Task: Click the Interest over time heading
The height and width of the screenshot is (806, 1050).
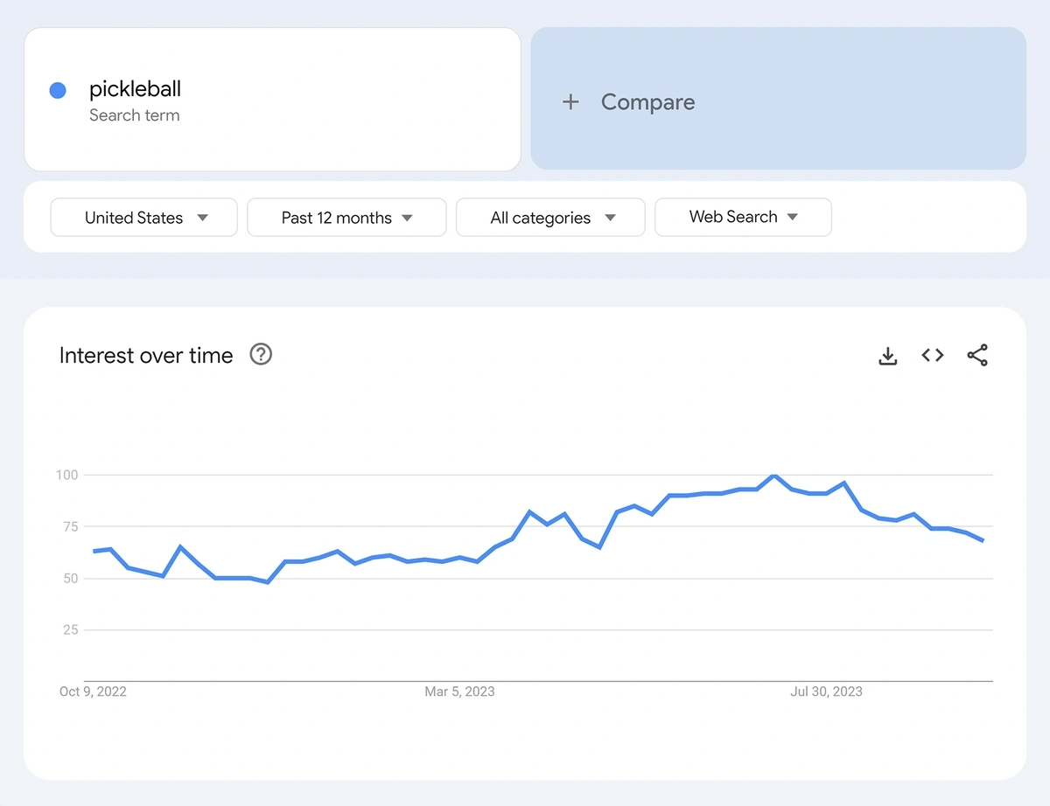Action: click(146, 356)
